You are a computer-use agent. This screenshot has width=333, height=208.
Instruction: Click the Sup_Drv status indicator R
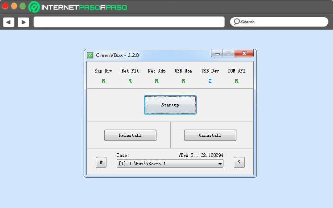pyautogui.click(x=104, y=81)
